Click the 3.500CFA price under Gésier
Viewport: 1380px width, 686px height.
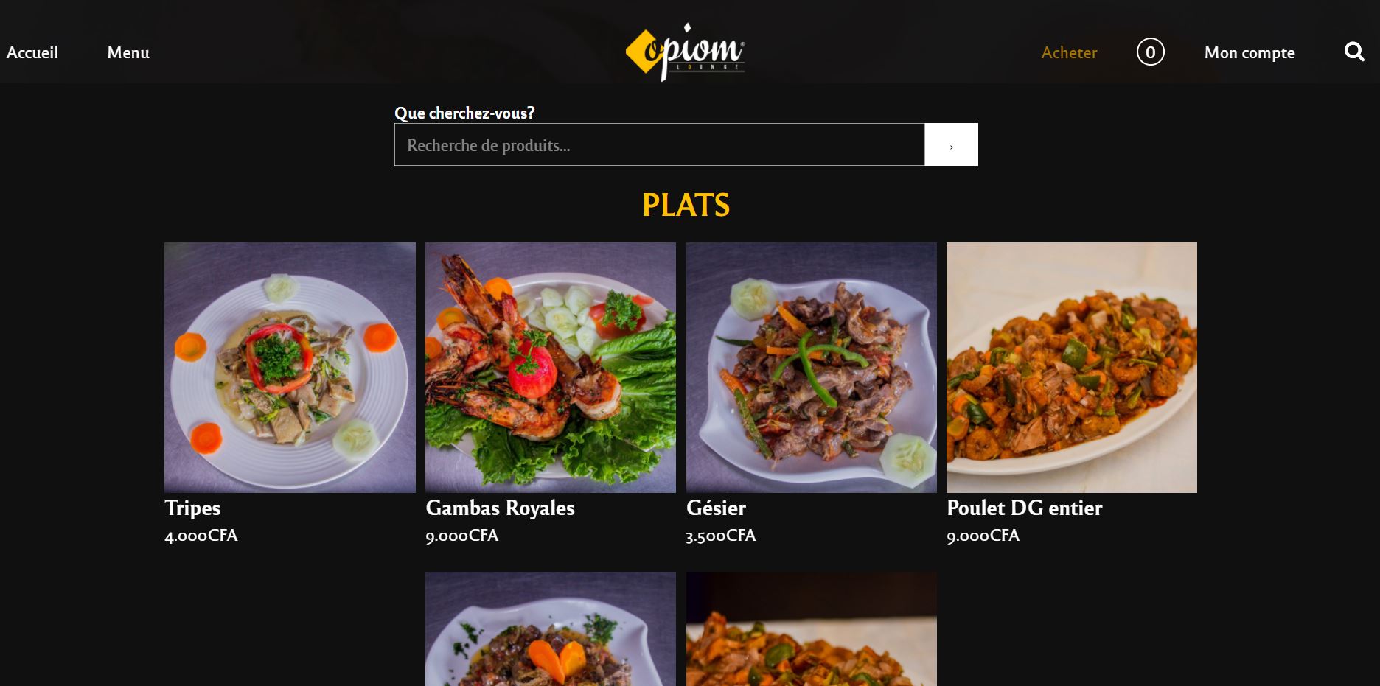pyautogui.click(x=721, y=536)
